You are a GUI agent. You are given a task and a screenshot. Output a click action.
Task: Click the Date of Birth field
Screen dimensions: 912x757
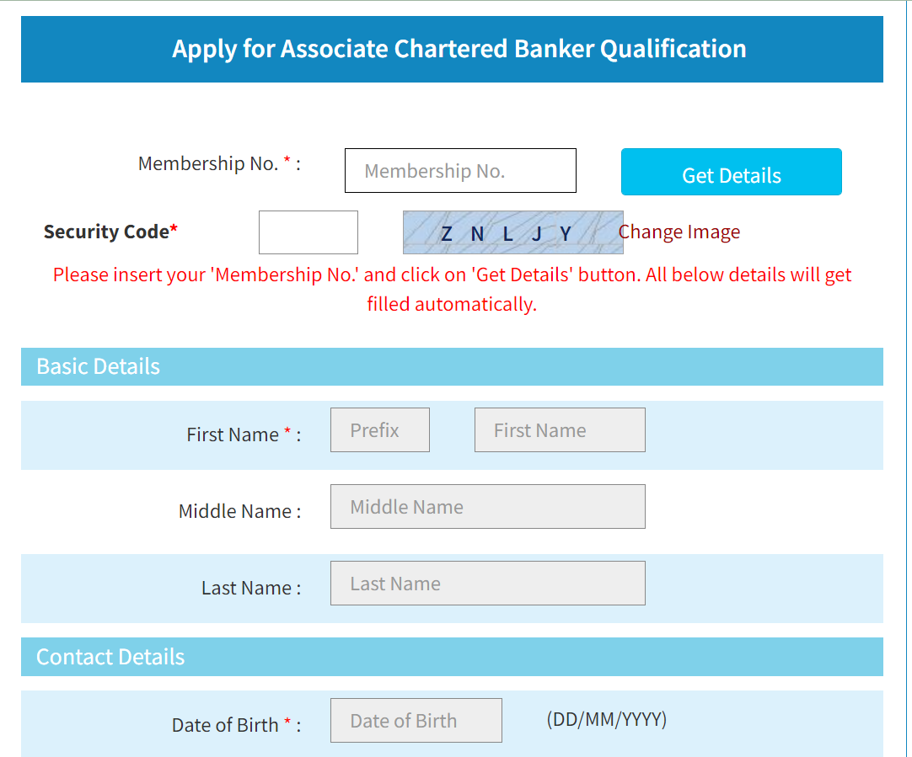point(416,721)
